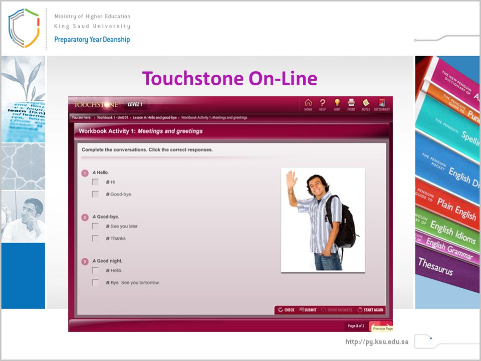The image size is (481, 361).
Task: Click 'Page 2 of 2' indicator
Action: pyautogui.click(x=356, y=326)
